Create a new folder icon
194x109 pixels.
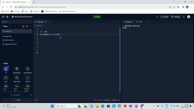[27, 26]
